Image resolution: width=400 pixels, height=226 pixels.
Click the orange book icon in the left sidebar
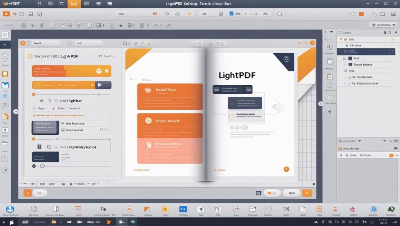(x=5, y=74)
